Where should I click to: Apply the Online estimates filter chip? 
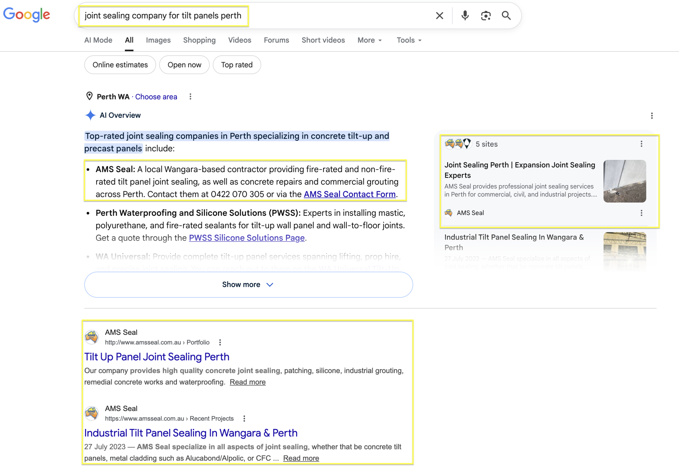[120, 65]
